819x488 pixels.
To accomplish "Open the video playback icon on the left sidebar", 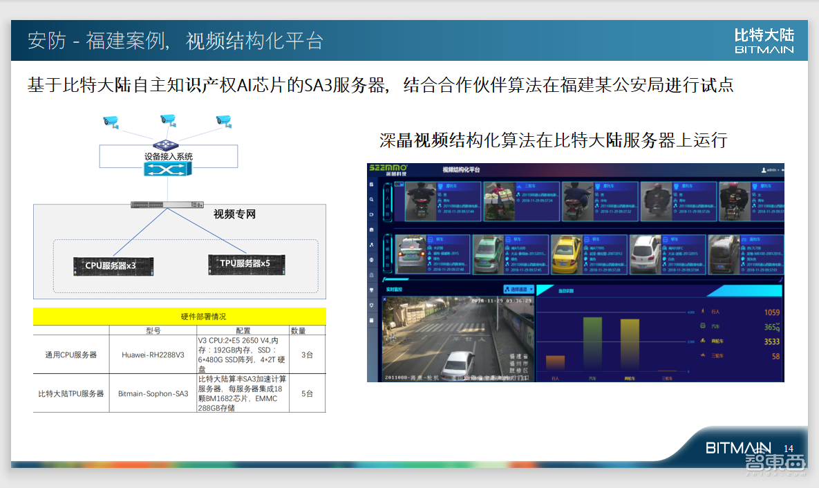I will pyautogui.click(x=370, y=214).
